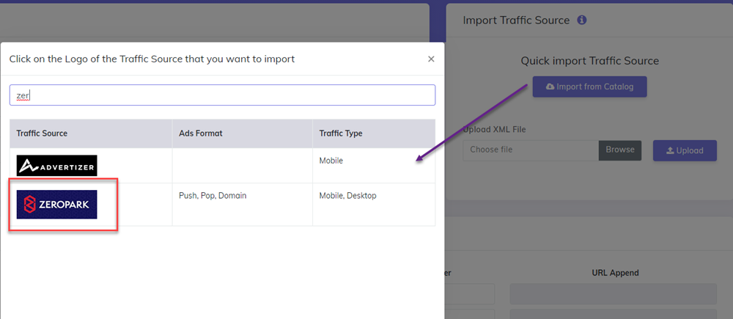Click the Ads Format column header
The width and height of the screenshot is (733, 319).
coord(242,133)
